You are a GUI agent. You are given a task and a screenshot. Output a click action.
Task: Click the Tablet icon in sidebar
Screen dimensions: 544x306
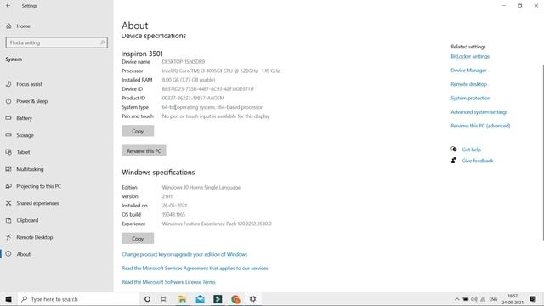(x=8, y=152)
